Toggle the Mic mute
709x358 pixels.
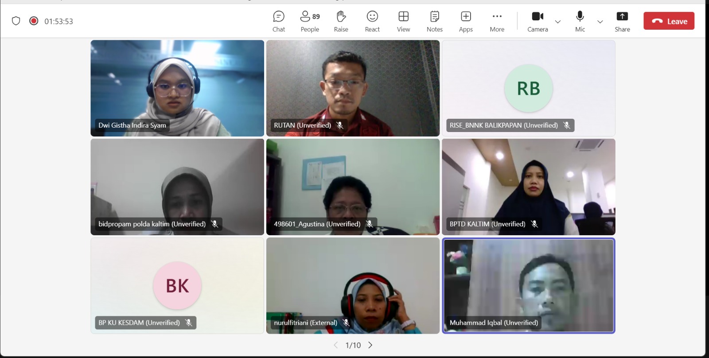click(x=580, y=21)
